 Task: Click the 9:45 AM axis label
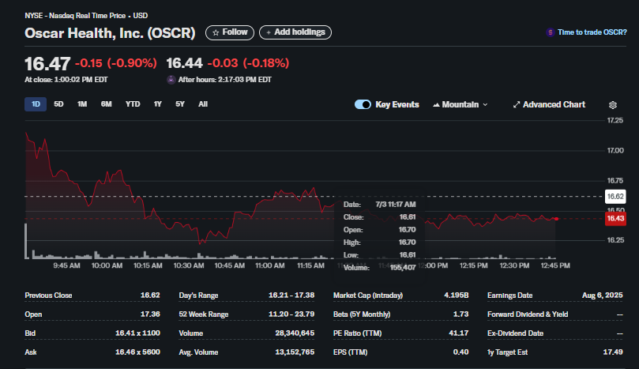tap(67, 265)
